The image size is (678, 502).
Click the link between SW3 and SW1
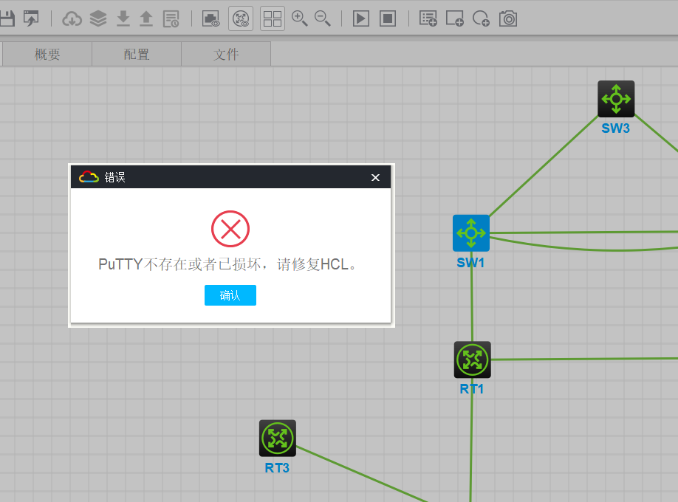tap(544, 166)
